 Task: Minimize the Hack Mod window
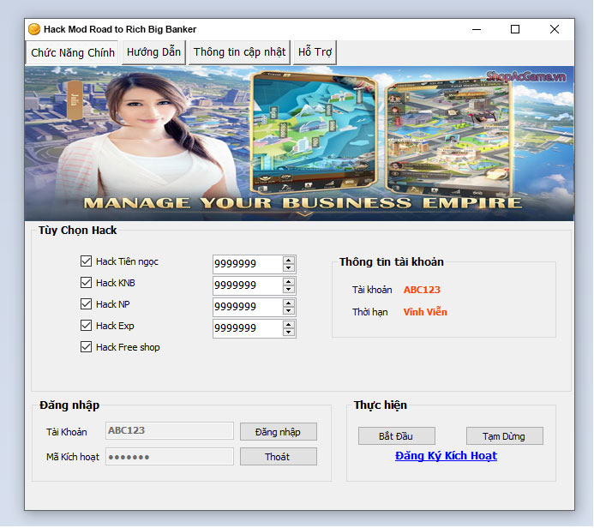(x=477, y=29)
